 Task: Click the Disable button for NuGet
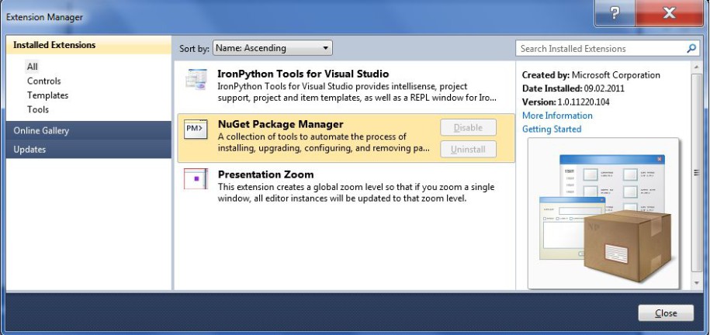[x=468, y=128]
